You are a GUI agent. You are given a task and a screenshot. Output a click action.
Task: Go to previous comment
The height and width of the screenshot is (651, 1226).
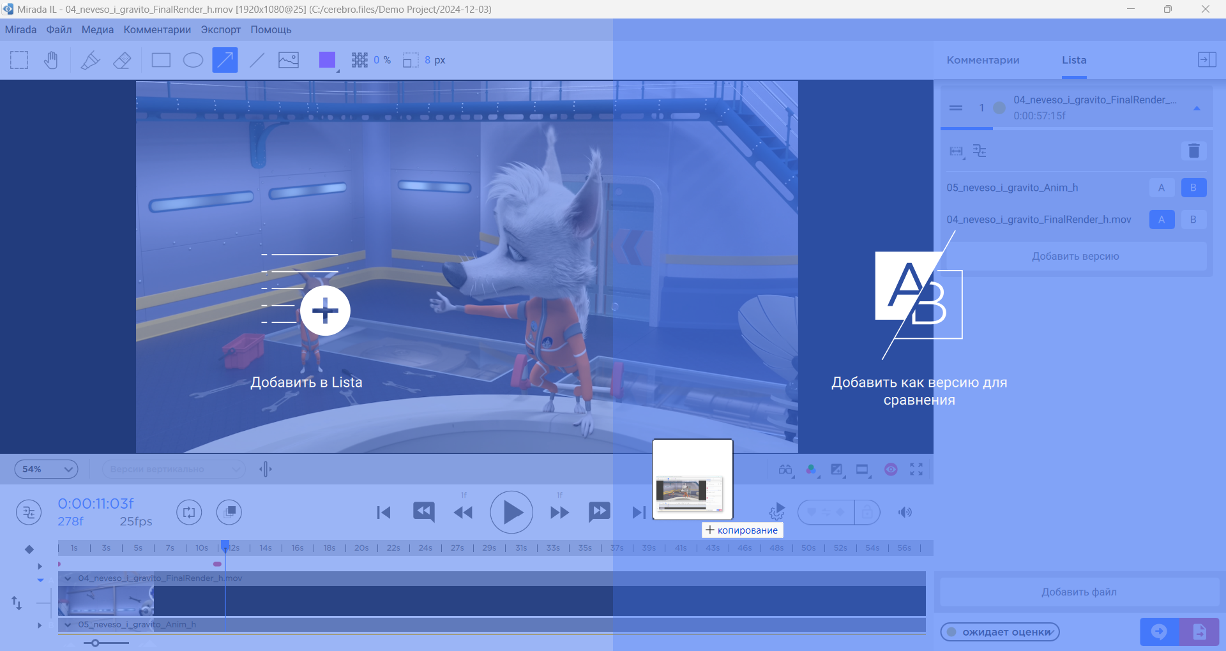click(424, 512)
